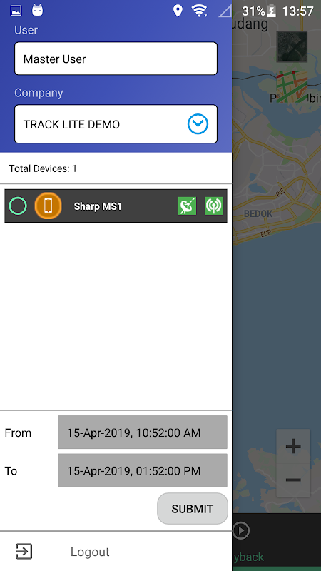Screen dimensions: 321x571
Task: Tap the orange phone device icon
Action: pos(48,206)
